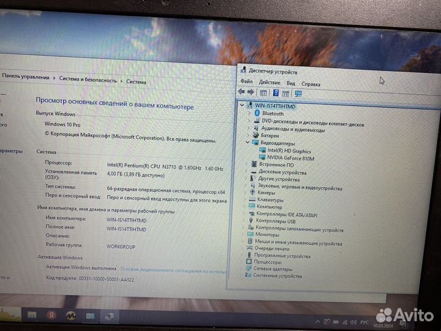Open the Действие menu
Viewport: 441px width, 331px height.
269,82
